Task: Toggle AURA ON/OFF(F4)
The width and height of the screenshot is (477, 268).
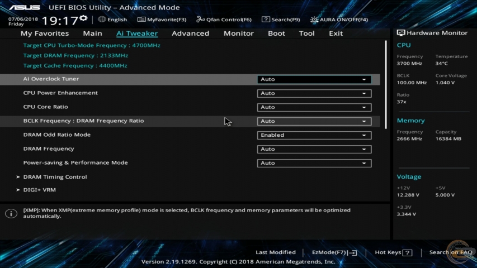Action: click(x=339, y=20)
